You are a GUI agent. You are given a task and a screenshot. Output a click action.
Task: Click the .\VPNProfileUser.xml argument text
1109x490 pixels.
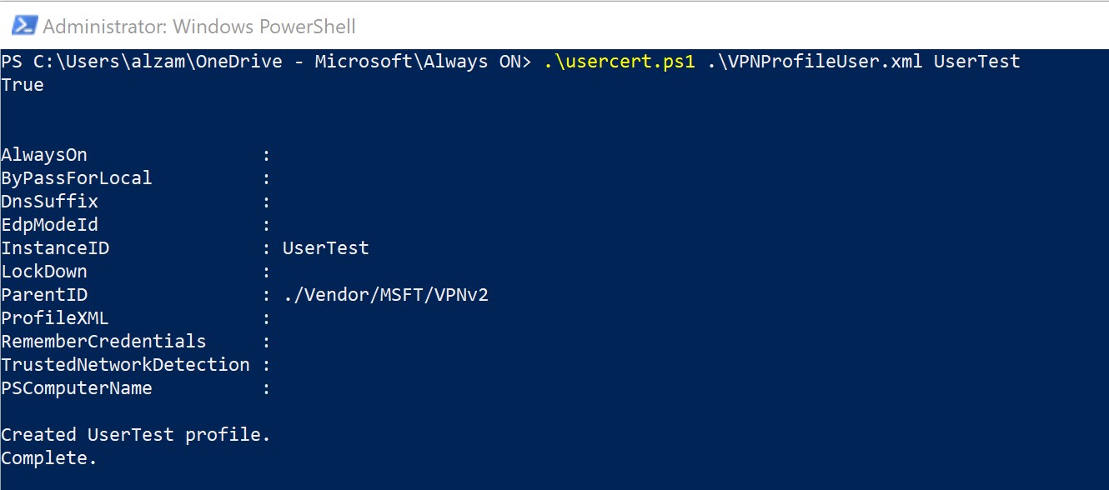814,62
